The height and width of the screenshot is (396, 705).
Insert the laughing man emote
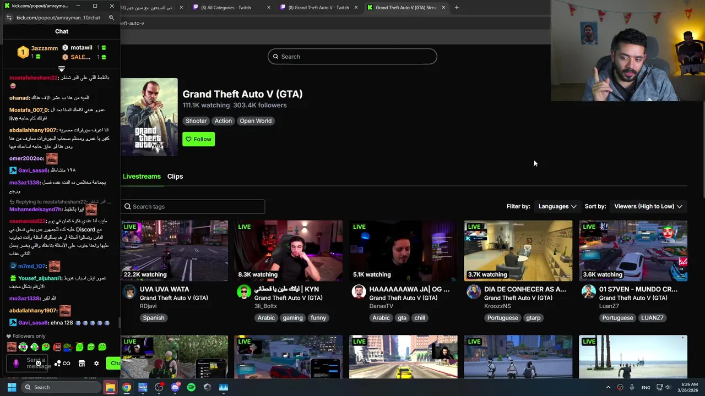(12, 347)
